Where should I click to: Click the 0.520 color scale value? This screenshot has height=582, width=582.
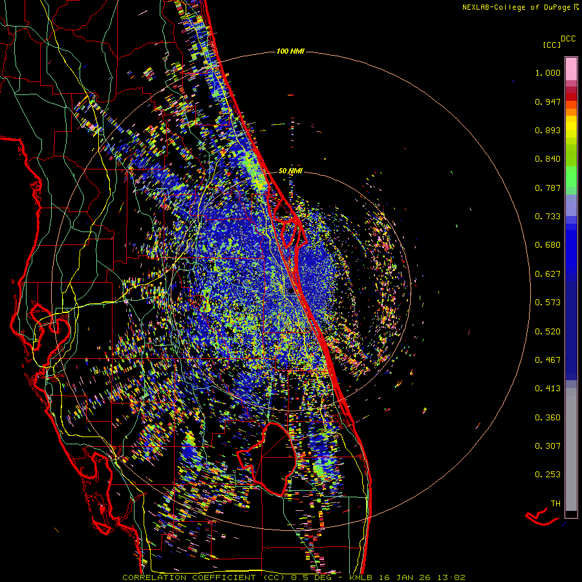coord(548,332)
